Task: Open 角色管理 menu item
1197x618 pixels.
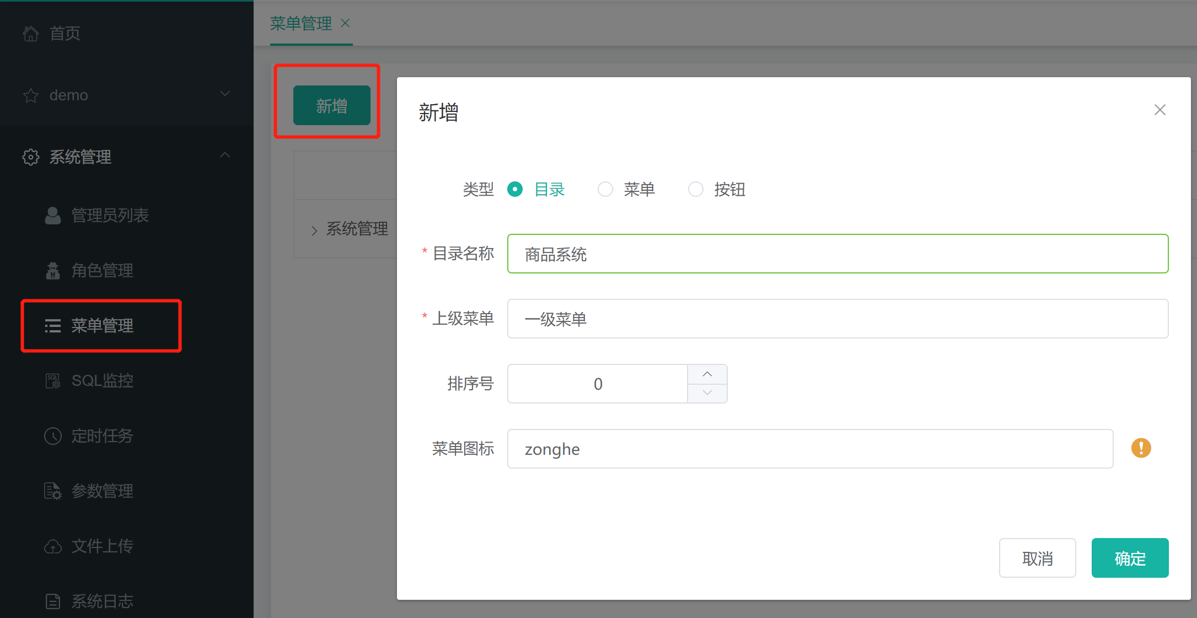Action: coord(127,271)
